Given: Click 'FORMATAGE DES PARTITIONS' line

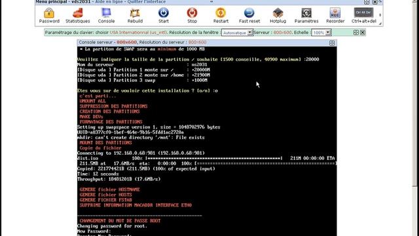Looking at the screenshot, I should (x=111, y=122).
